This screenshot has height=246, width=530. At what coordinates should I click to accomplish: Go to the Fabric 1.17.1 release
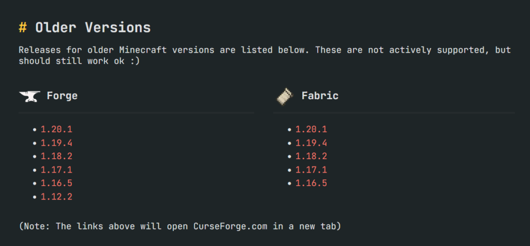click(311, 170)
